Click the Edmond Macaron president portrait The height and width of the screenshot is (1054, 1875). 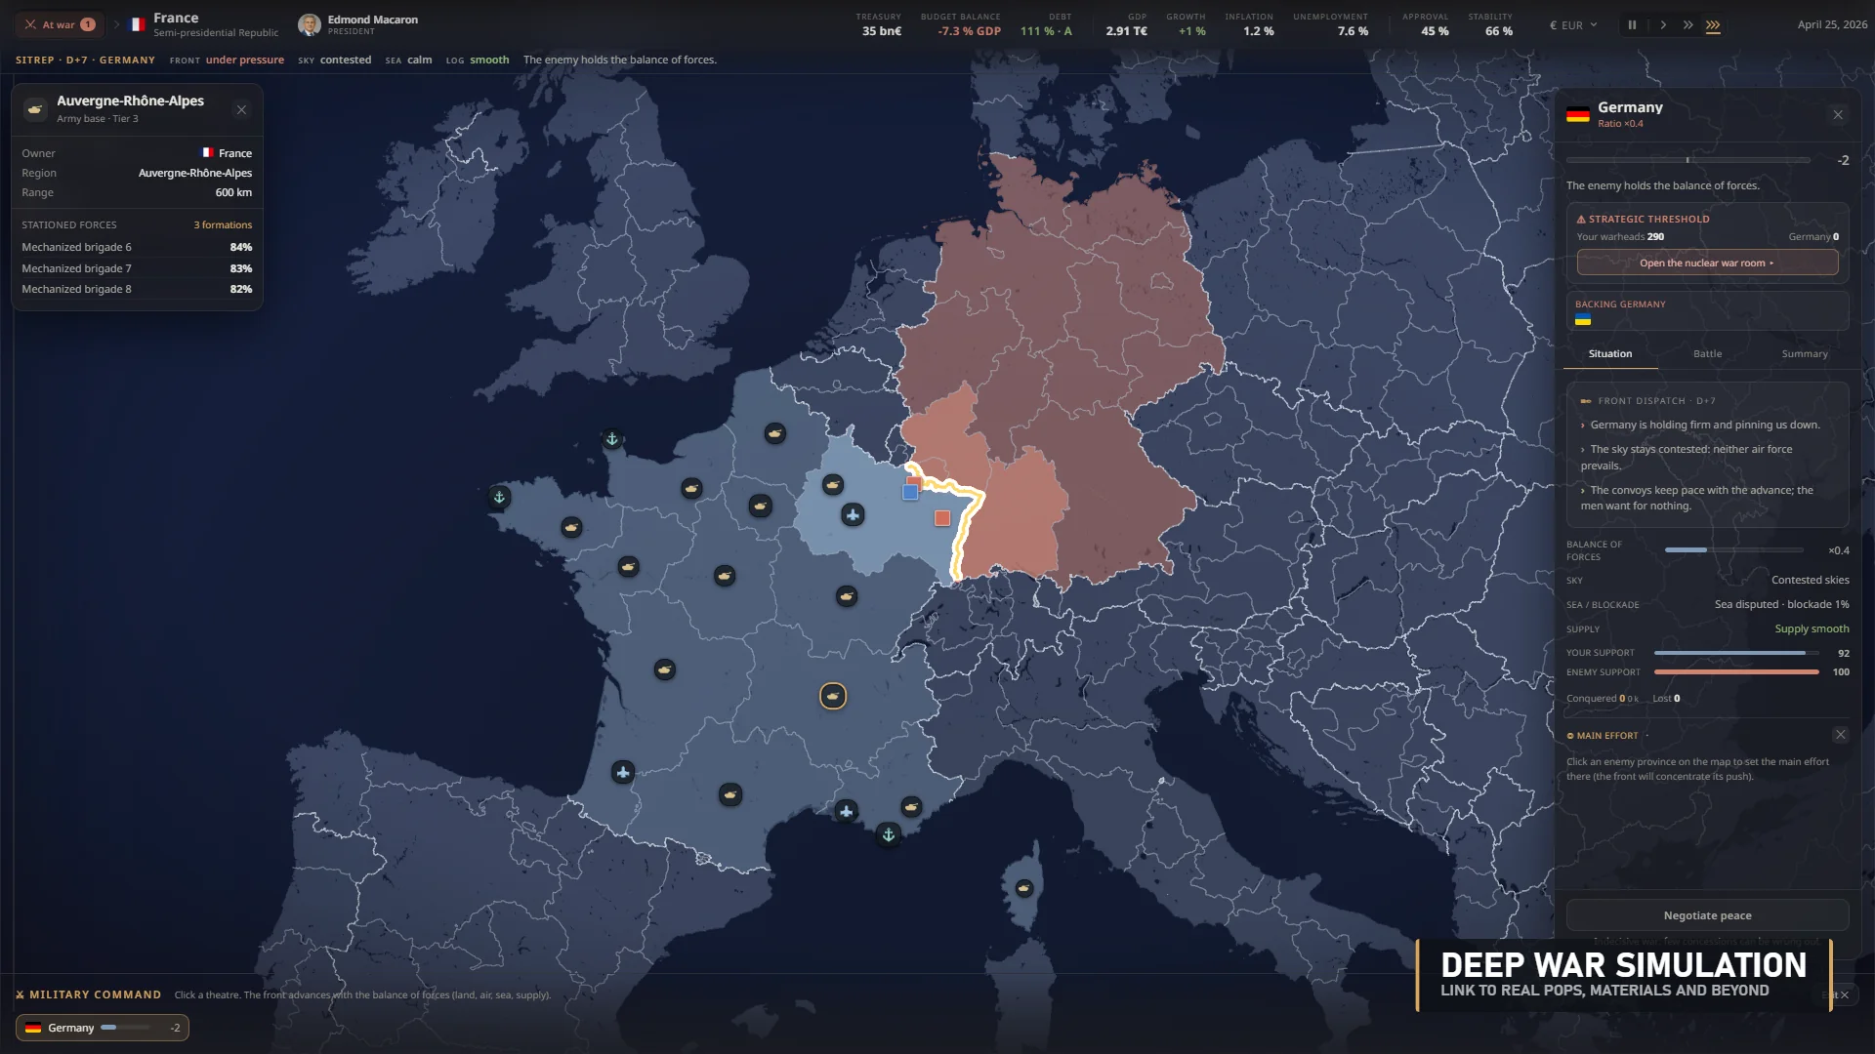pyautogui.click(x=310, y=25)
